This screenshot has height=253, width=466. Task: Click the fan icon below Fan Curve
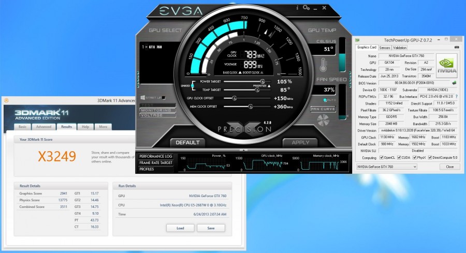click(323, 120)
